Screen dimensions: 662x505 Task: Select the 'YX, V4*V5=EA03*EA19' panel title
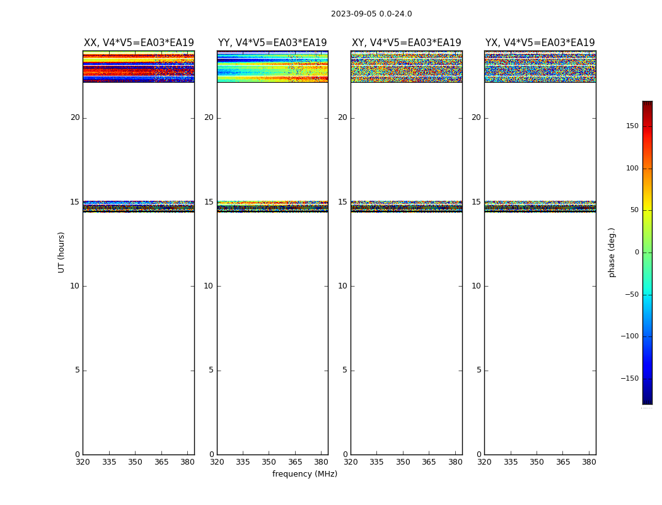540,43
